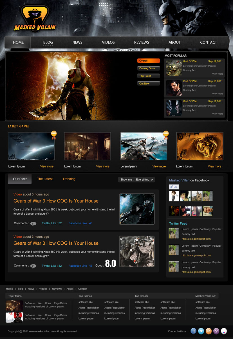Screen dimensions: 233x339
Task: Open the Show me Everything dropdown
Action: (136, 179)
